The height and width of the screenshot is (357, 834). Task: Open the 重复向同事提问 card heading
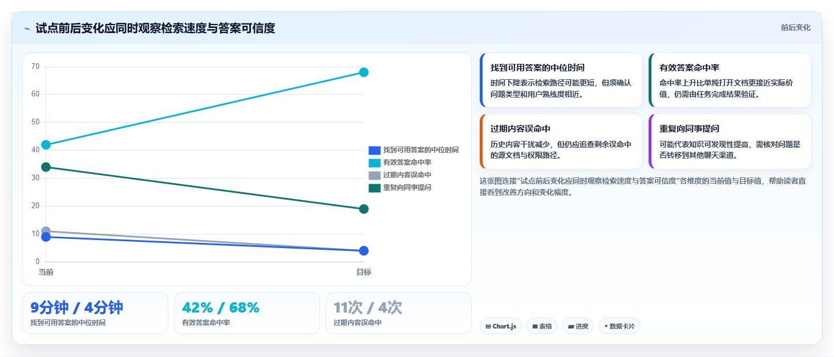click(689, 129)
